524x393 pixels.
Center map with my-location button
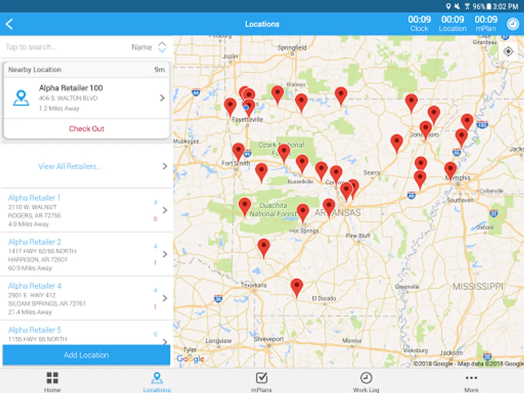[508, 52]
